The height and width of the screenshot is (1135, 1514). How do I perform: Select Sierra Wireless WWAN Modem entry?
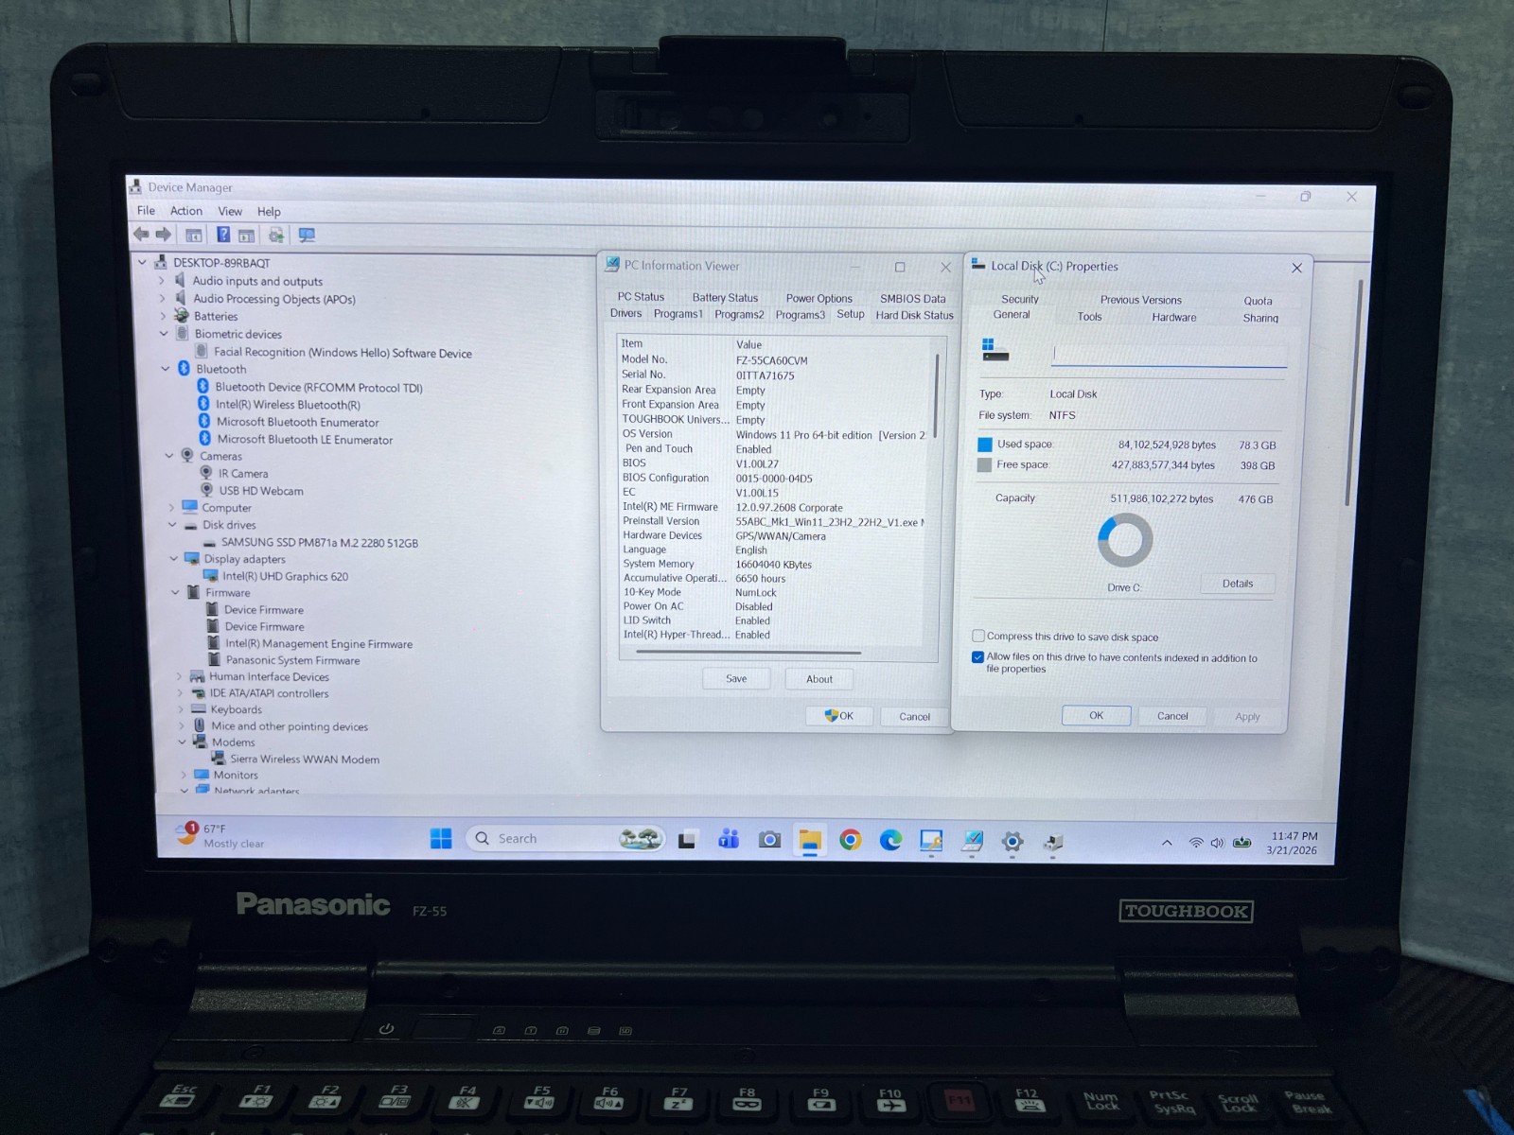coord(305,760)
